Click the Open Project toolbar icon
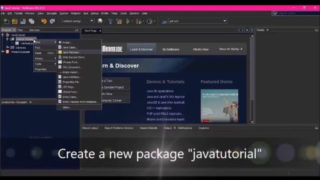 (x=23, y=21)
